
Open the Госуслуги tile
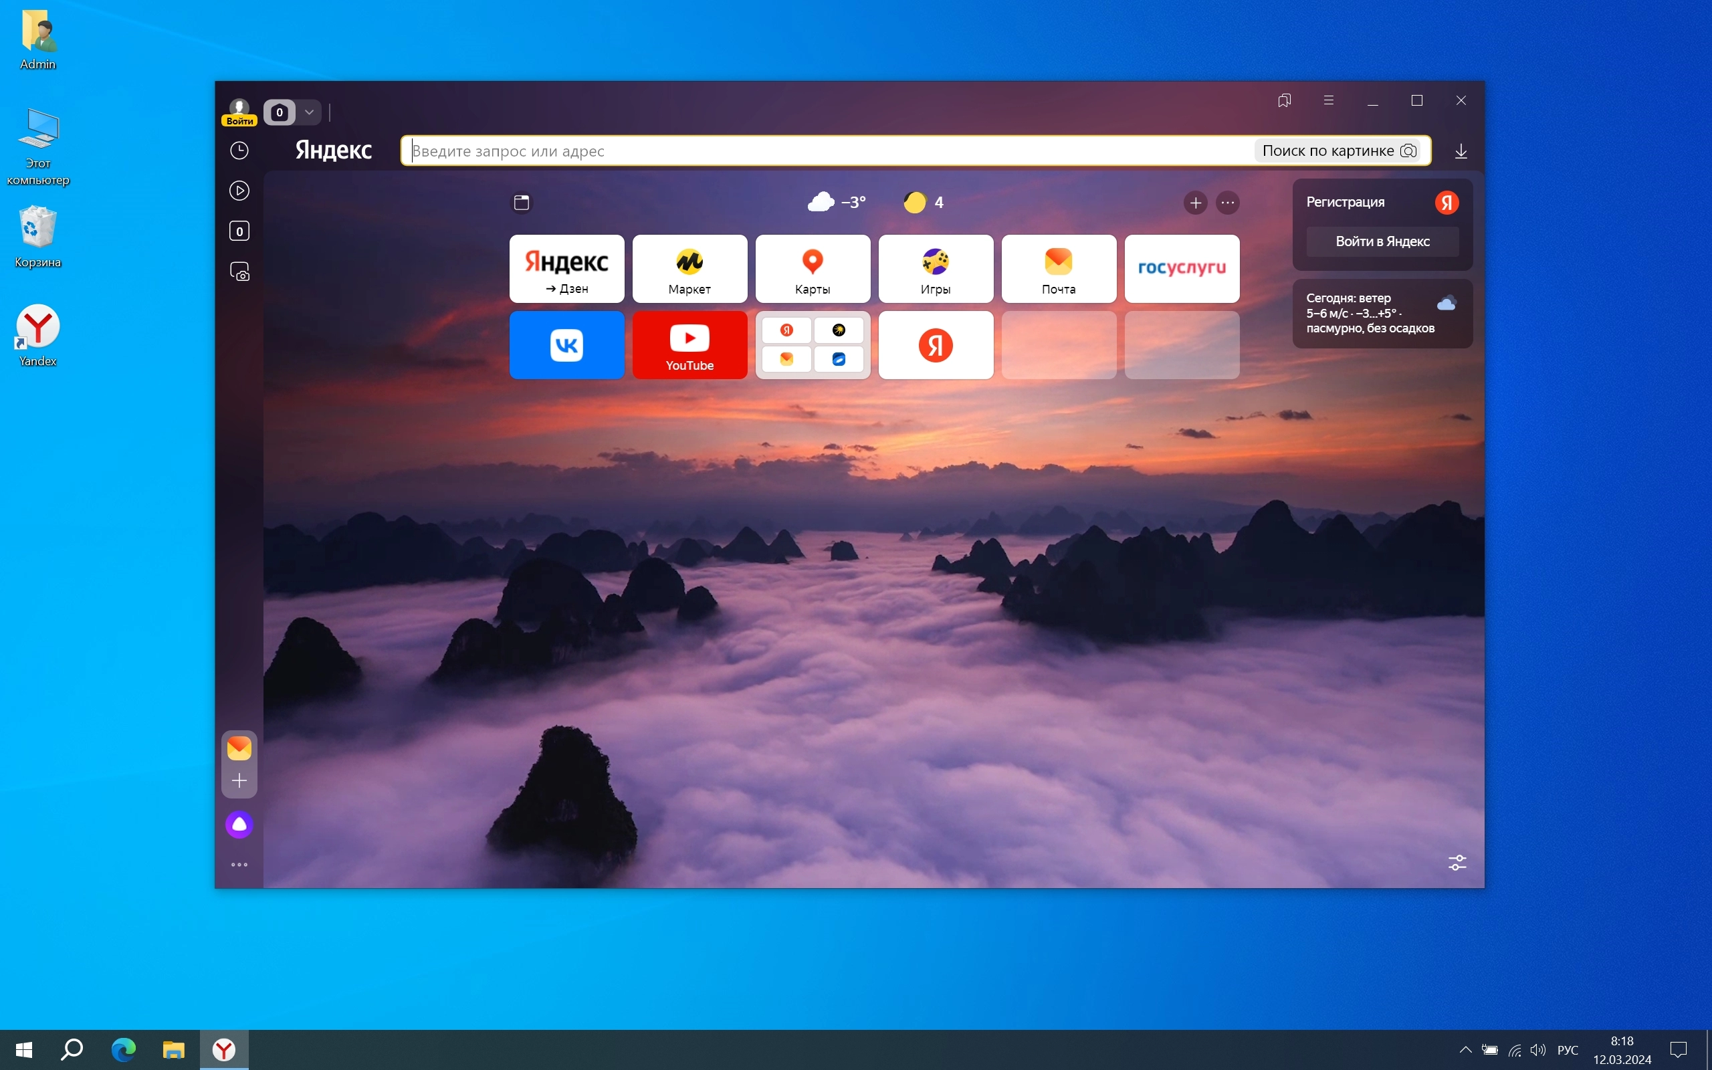click(1182, 268)
